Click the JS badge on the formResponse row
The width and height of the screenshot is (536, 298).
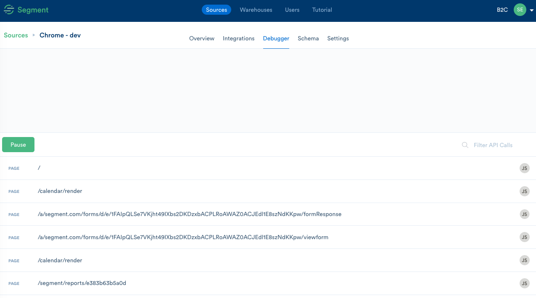(x=524, y=214)
